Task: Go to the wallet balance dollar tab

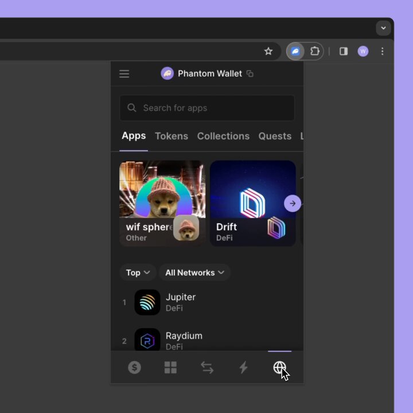Action: point(134,368)
